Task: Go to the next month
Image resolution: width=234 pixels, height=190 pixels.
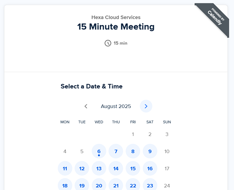Action: (146, 106)
